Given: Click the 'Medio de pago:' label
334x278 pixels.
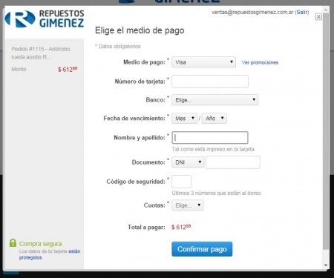Looking at the screenshot, I should tap(144, 62).
